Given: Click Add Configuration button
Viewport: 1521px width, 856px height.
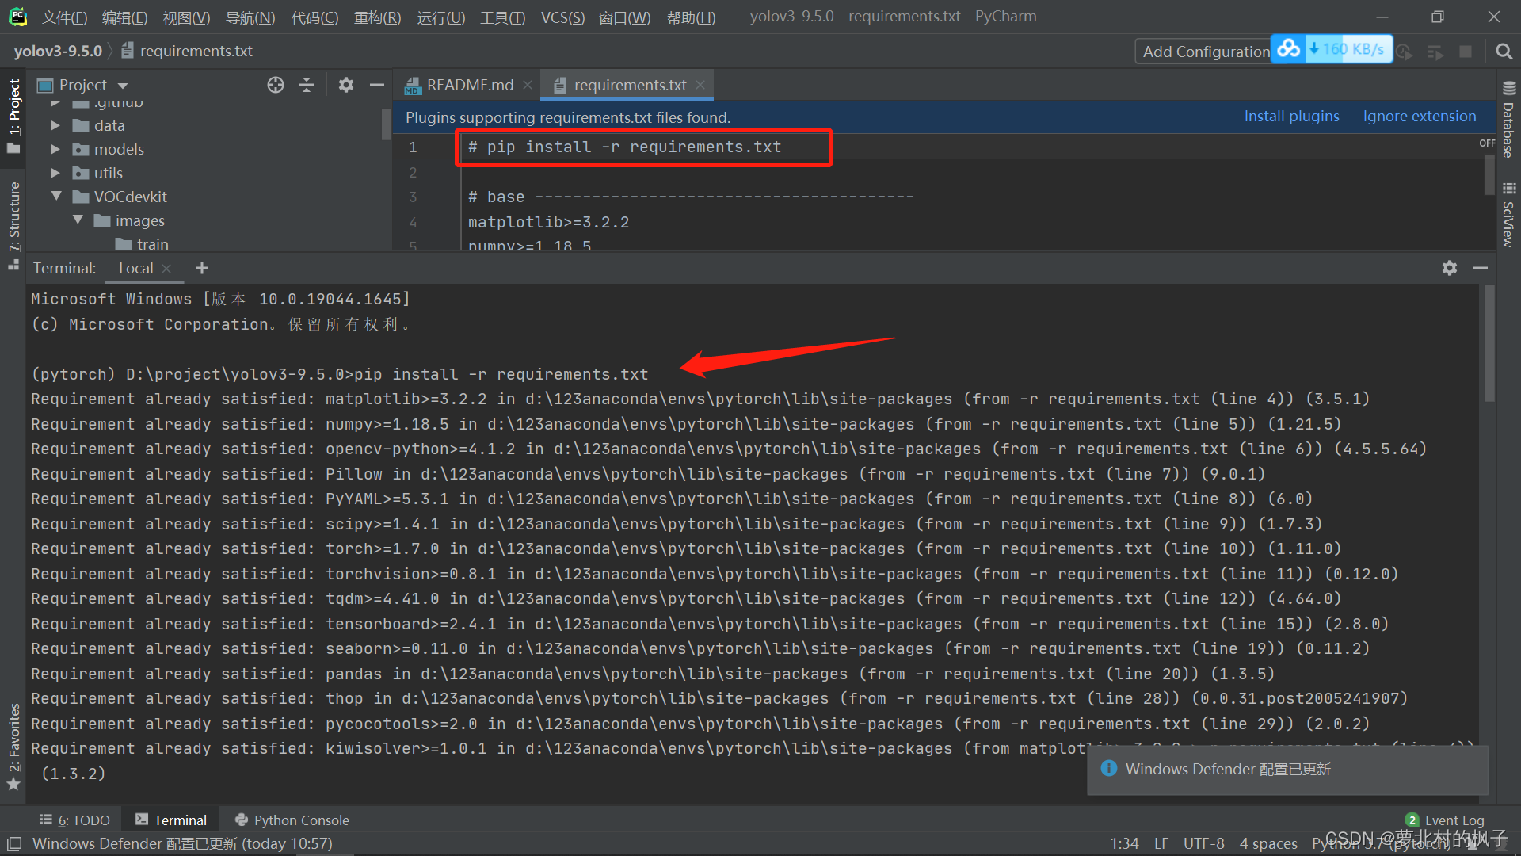Looking at the screenshot, I should 1204,52.
